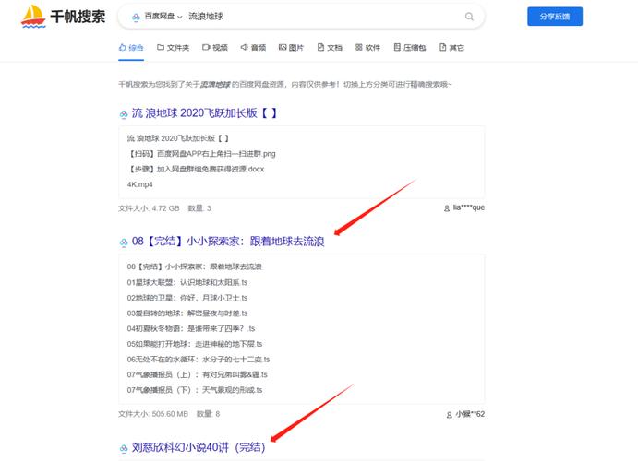Image resolution: width=638 pixels, height=461 pixels.
Task: Switch to the 其它 tab
Action: point(451,48)
